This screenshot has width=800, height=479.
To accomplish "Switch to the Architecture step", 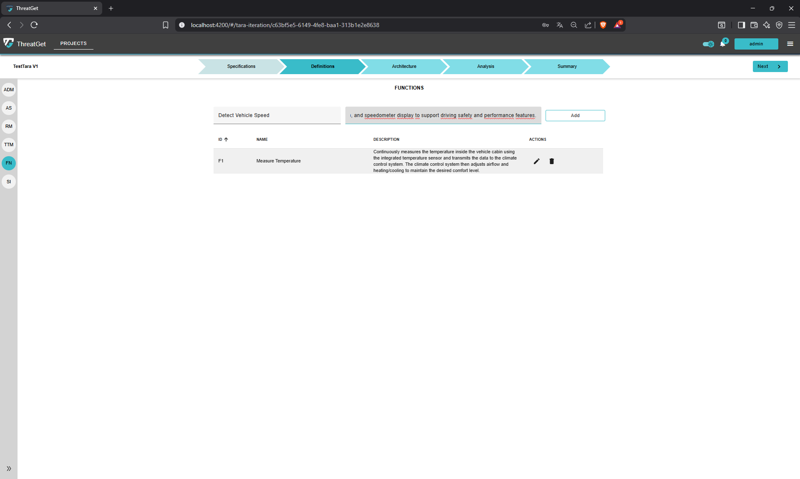I will point(404,67).
